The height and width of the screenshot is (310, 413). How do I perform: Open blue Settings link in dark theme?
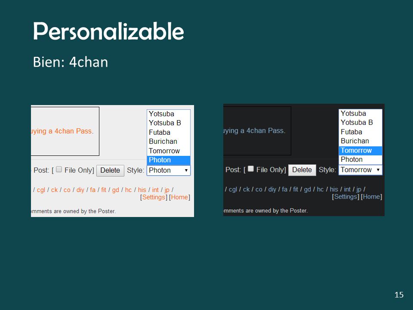345,197
